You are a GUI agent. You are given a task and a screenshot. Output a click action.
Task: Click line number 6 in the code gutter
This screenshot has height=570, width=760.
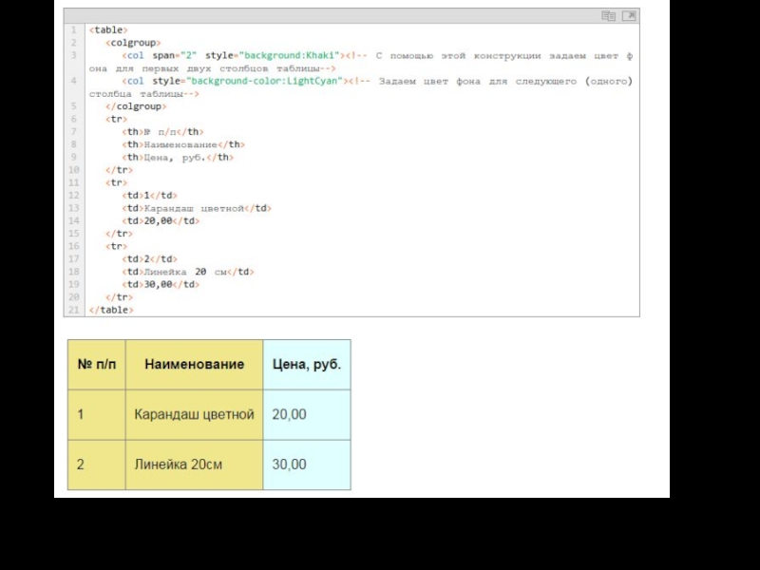[74, 120]
